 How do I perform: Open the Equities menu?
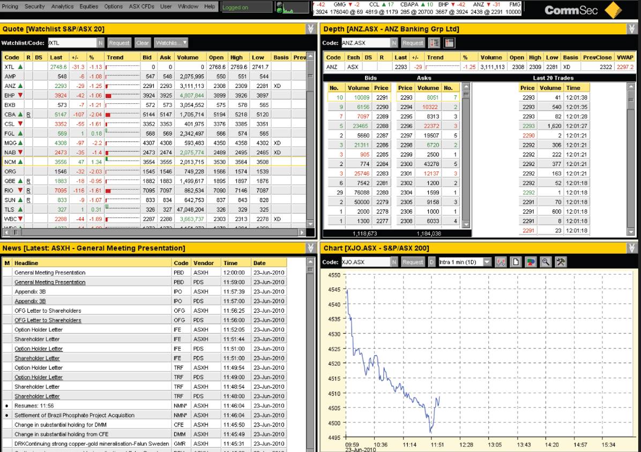coord(89,6)
